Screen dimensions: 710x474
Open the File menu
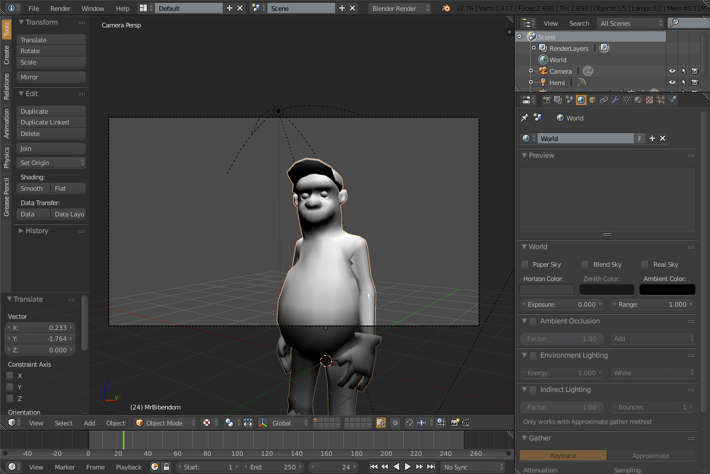tap(34, 8)
